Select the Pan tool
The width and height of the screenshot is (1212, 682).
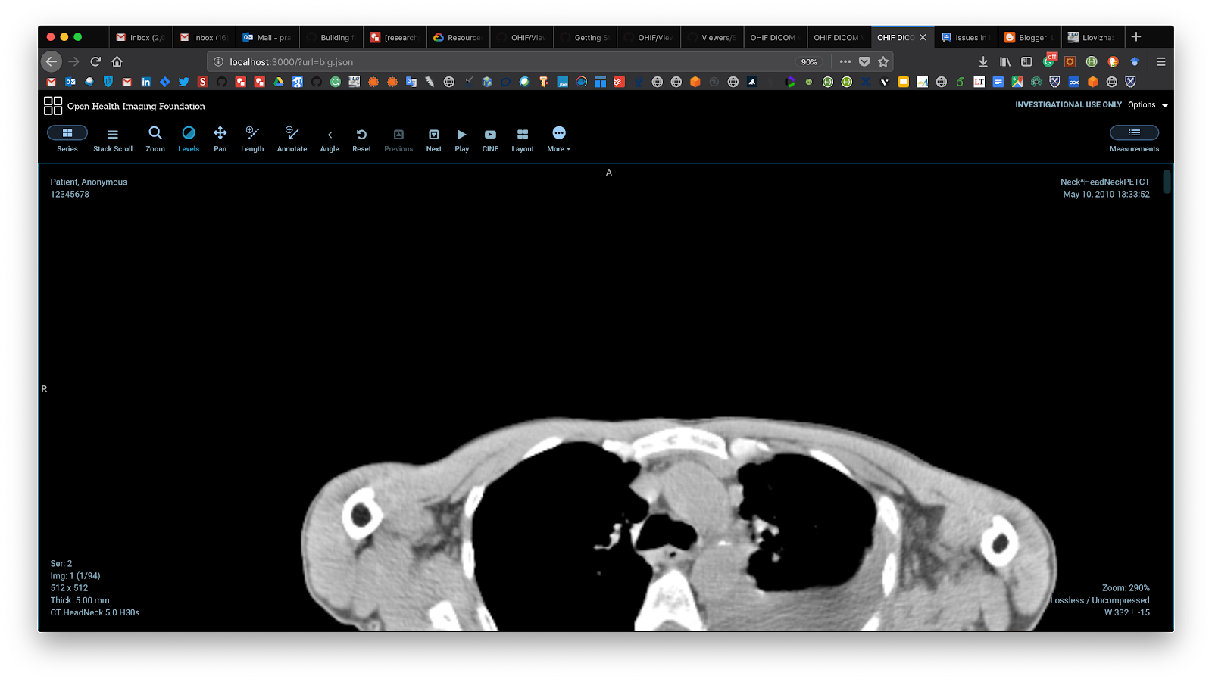[x=220, y=139]
